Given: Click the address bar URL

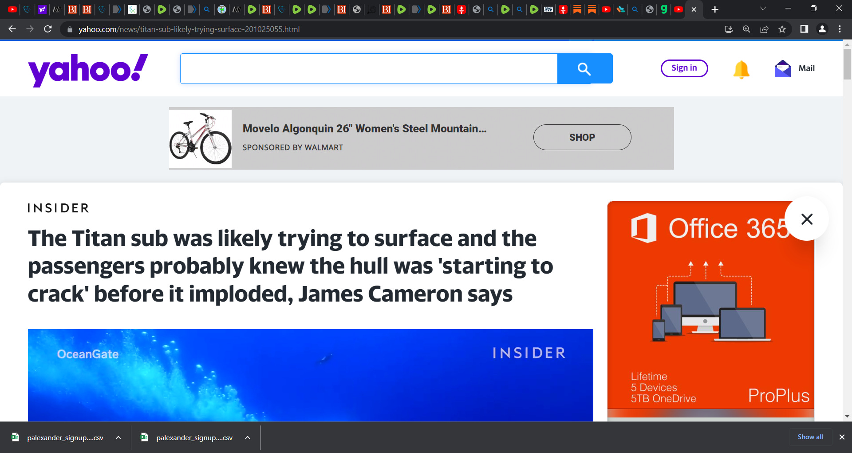Looking at the screenshot, I should pos(189,29).
